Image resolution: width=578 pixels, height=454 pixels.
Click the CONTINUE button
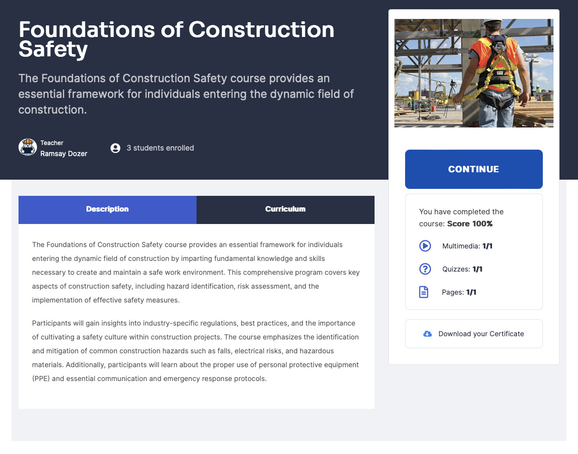474,169
